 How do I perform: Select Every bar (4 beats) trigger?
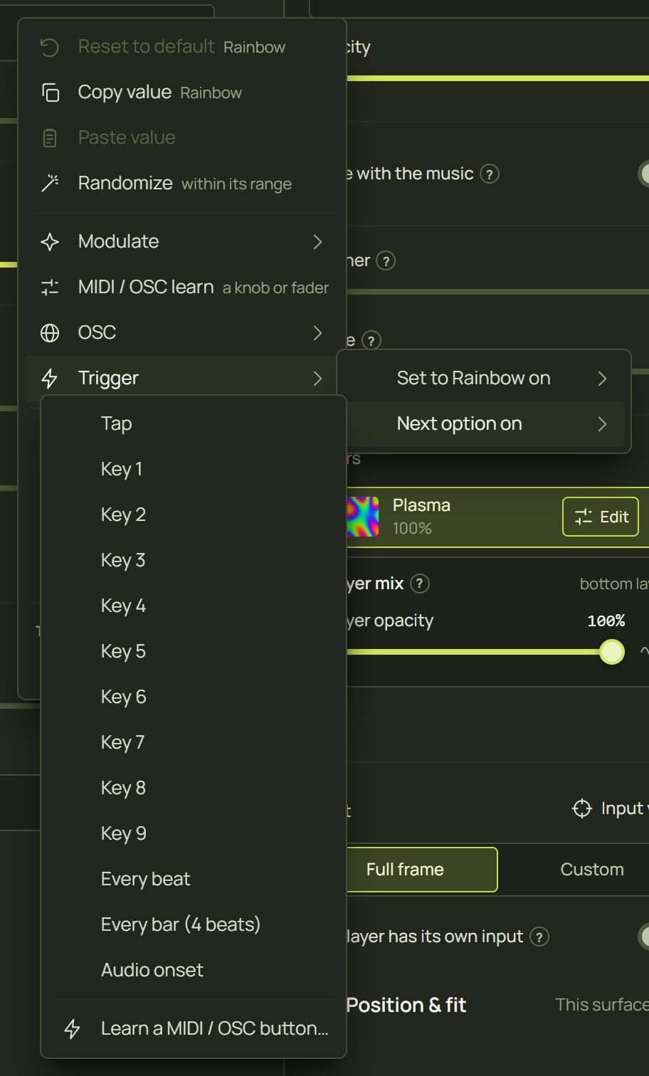194,925
